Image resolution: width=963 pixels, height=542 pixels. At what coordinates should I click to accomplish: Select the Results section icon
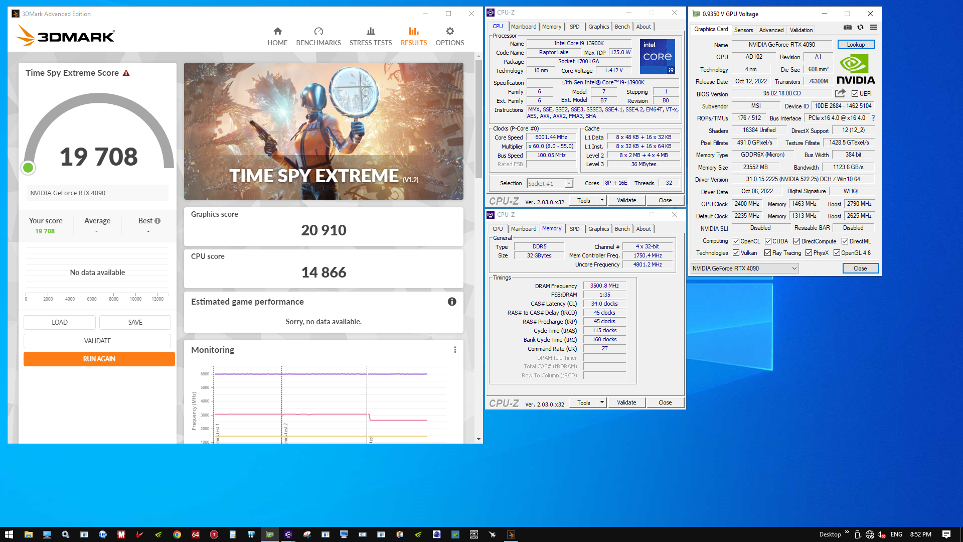tap(414, 32)
